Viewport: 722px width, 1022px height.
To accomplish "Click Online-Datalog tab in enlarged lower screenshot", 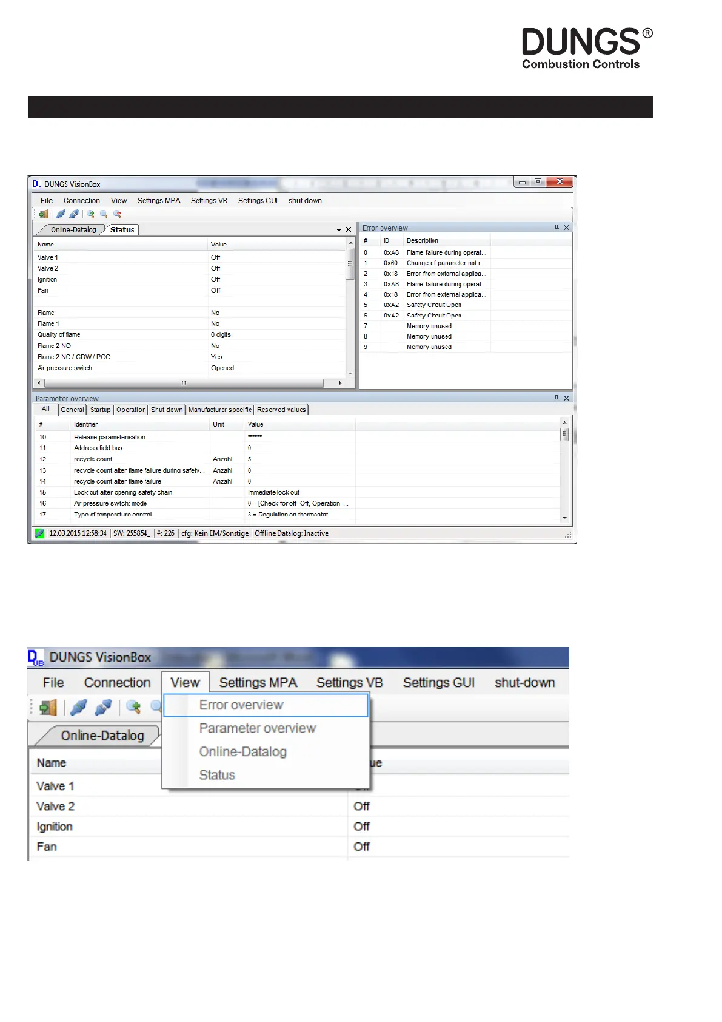I will [x=102, y=736].
